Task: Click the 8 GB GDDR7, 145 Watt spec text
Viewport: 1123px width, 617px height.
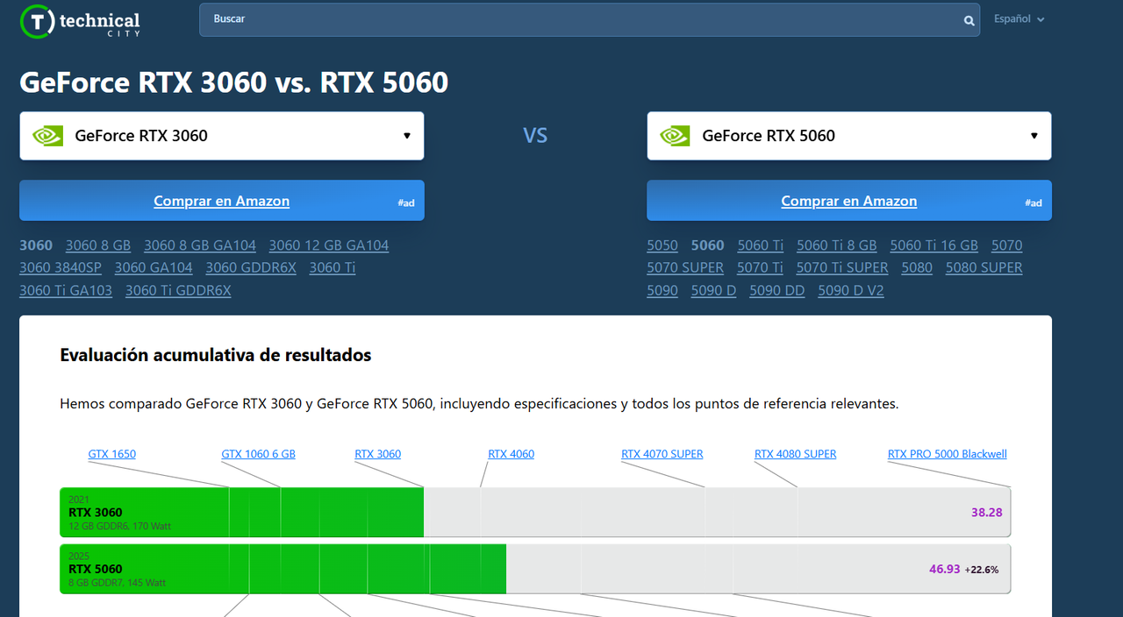Action: pyautogui.click(x=117, y=583)
